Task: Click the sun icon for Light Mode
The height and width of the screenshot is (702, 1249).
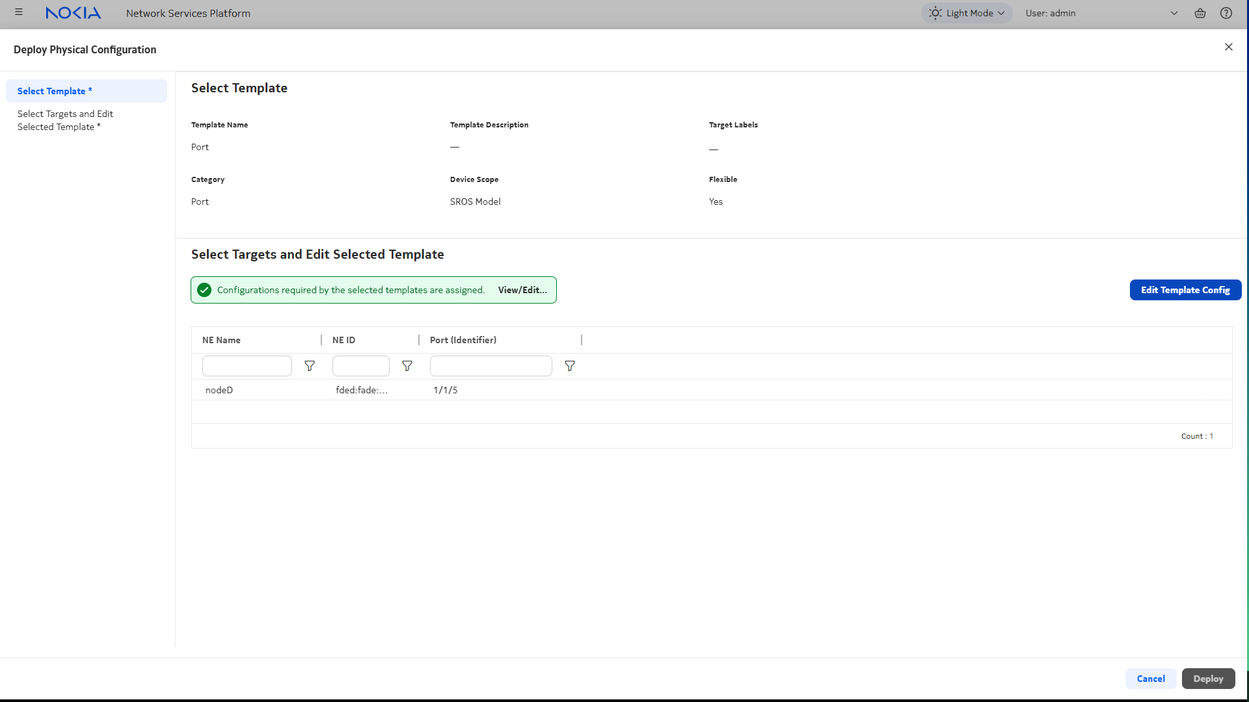Action: pyautogui.click(x=935, y=13)
